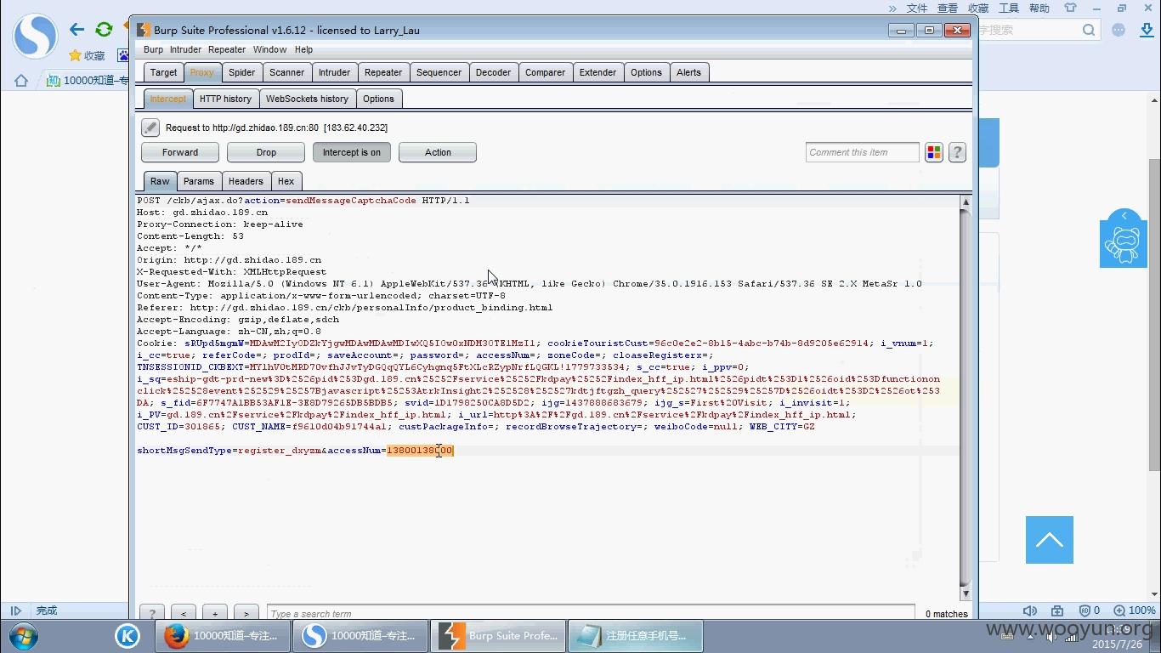Click the K icon in the taskbar
The width and height of the screenshot is (1161, 653).
[127, 636]
